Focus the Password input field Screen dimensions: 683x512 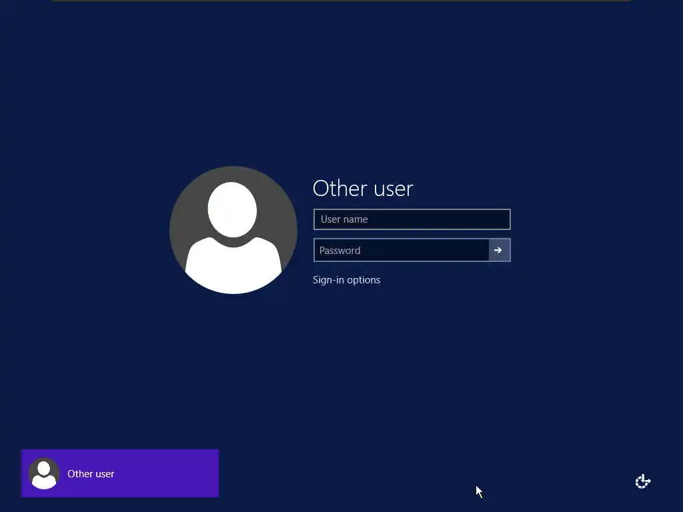tap(401, 250)
